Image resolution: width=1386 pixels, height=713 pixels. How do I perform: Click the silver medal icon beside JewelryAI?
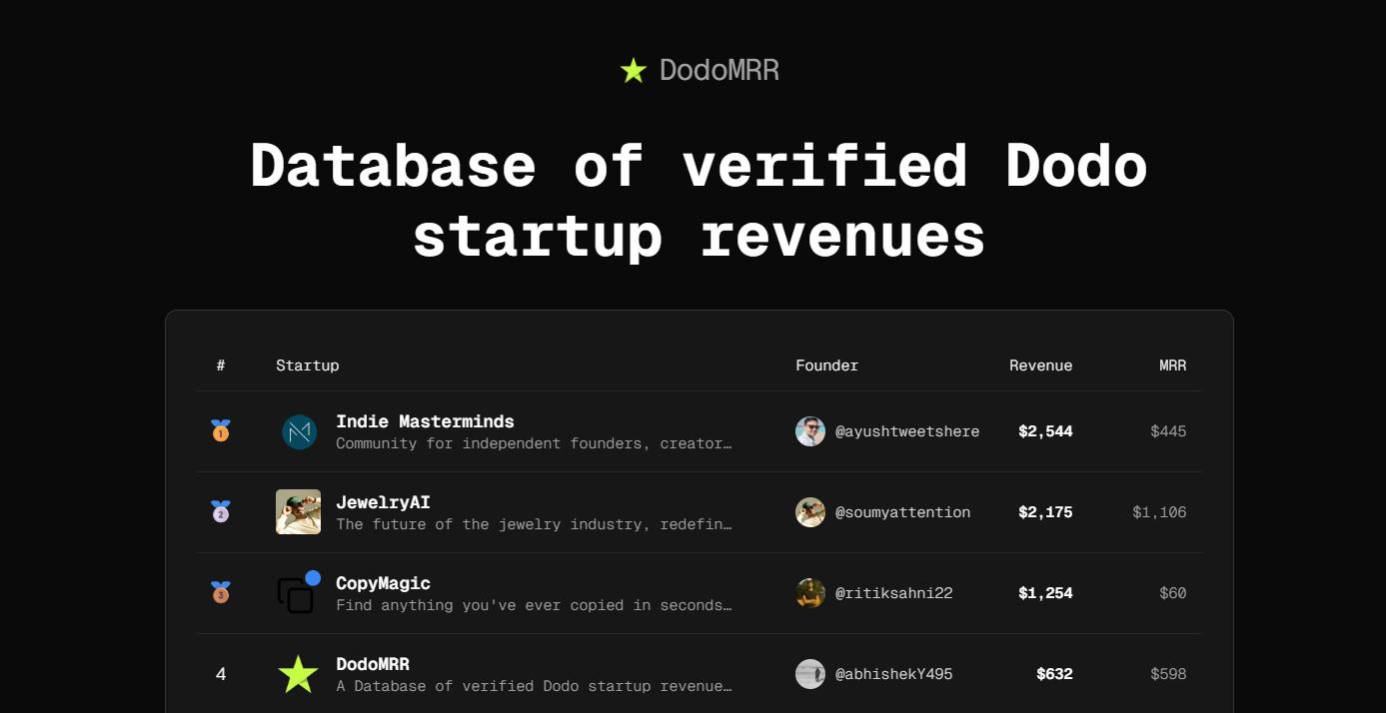220,511
